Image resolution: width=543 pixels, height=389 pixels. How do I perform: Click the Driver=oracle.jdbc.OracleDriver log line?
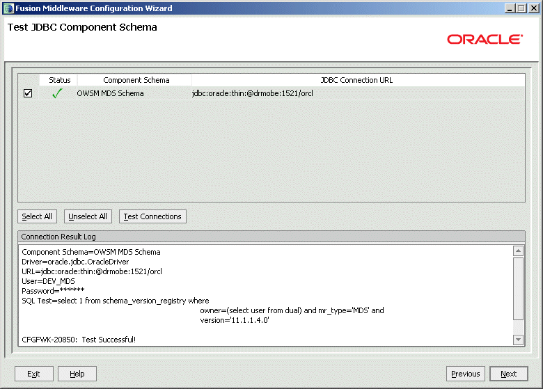[75, 262]
